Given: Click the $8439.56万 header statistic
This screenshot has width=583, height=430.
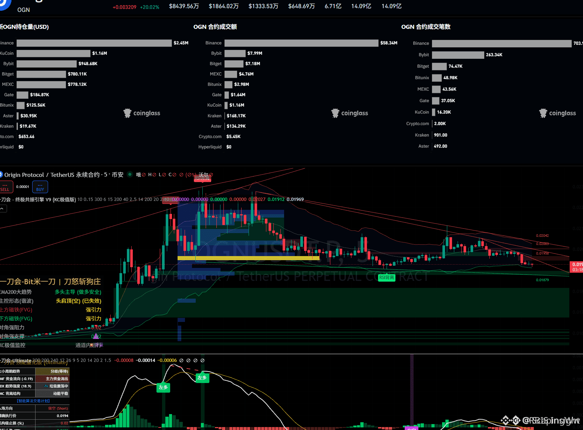Looking at the screenshot, I should tap(184, 6).
